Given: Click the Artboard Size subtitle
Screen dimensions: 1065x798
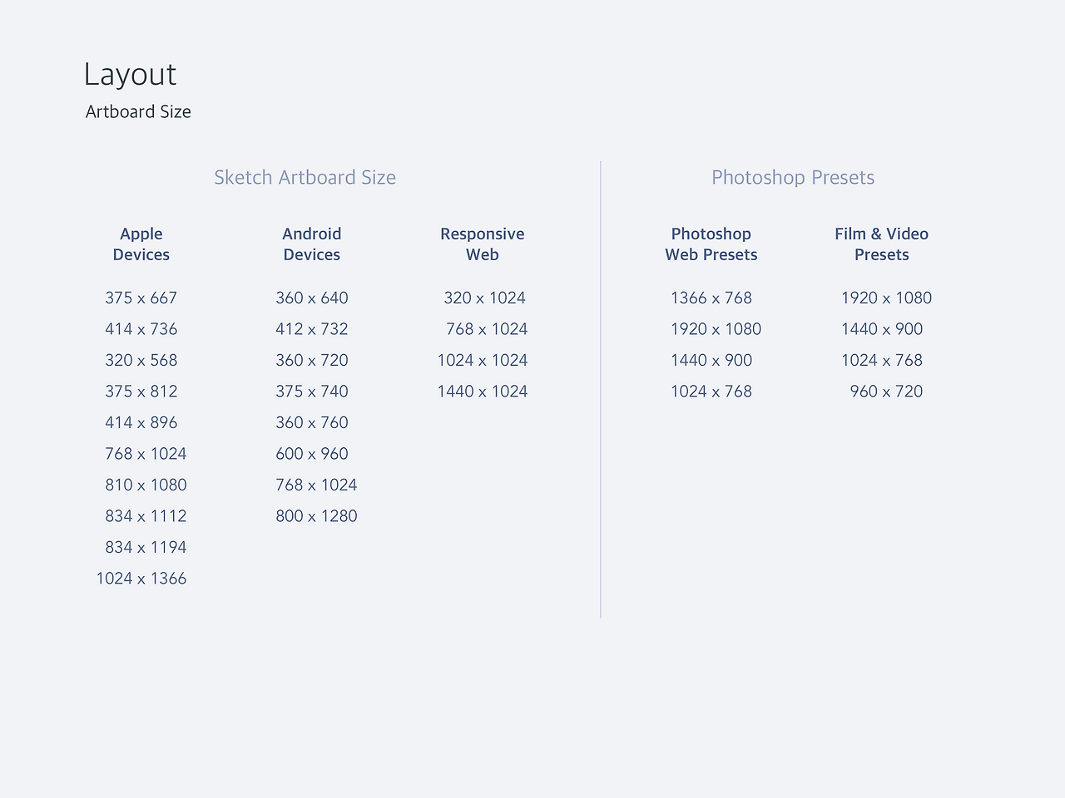Looking at the screenshot, I should [x=138, y=111].
